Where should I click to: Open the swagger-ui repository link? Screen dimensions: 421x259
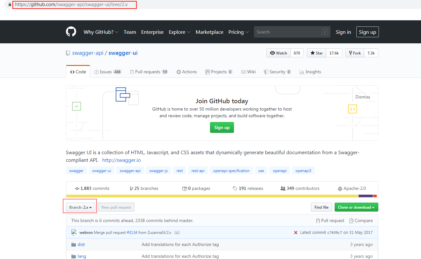123,53
